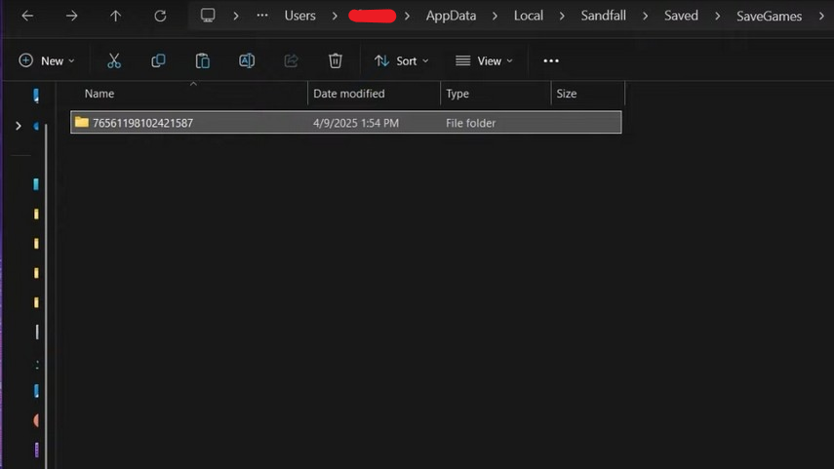Click the Paste clipboard icon

pyautogui.click(x=203, y=60)
